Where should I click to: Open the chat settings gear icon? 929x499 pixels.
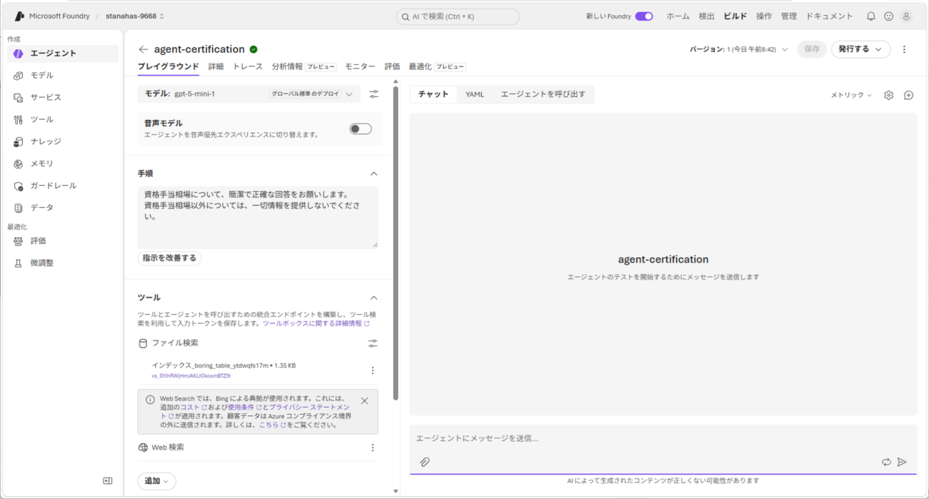click(888, 95)
